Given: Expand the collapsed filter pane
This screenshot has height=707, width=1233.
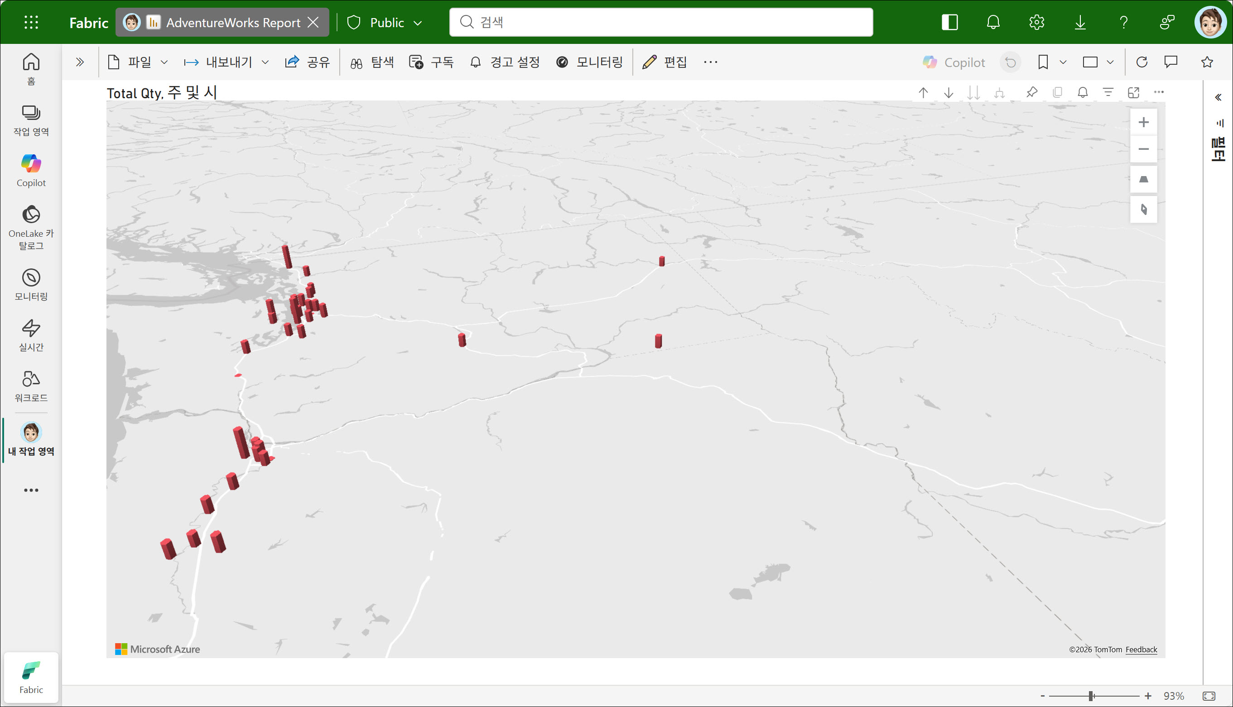Looking at the screenshot, I should (1218, 98).
